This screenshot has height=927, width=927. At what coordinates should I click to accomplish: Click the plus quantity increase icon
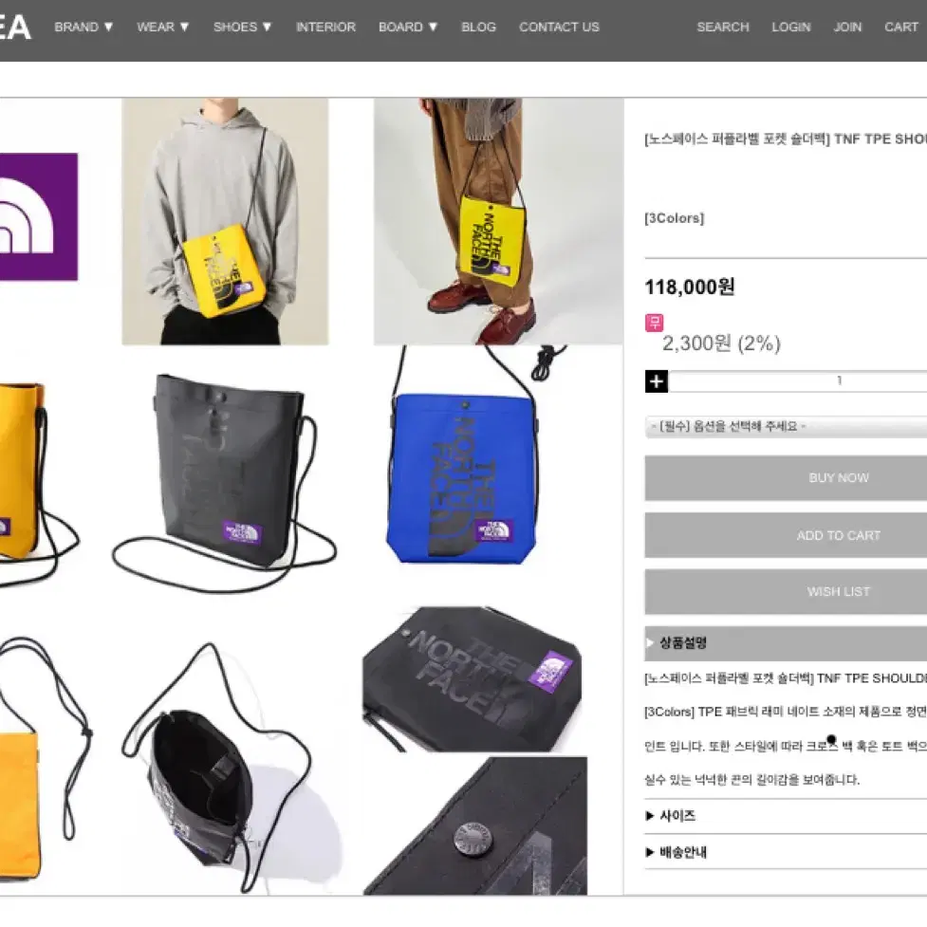(656, 381)
